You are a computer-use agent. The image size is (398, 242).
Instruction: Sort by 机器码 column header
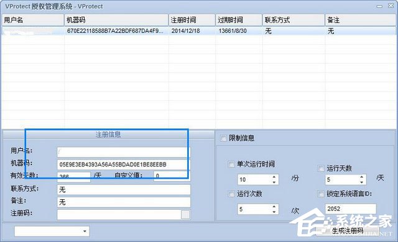coord(116,20)
